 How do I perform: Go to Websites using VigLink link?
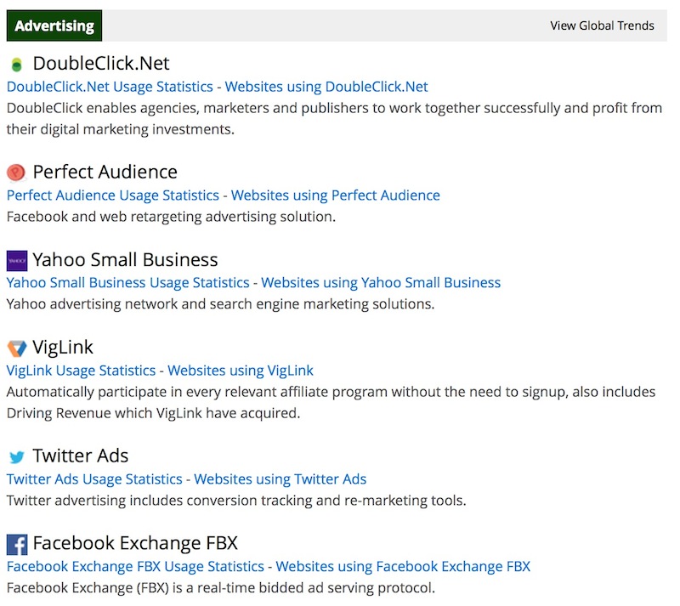[241, 371]
